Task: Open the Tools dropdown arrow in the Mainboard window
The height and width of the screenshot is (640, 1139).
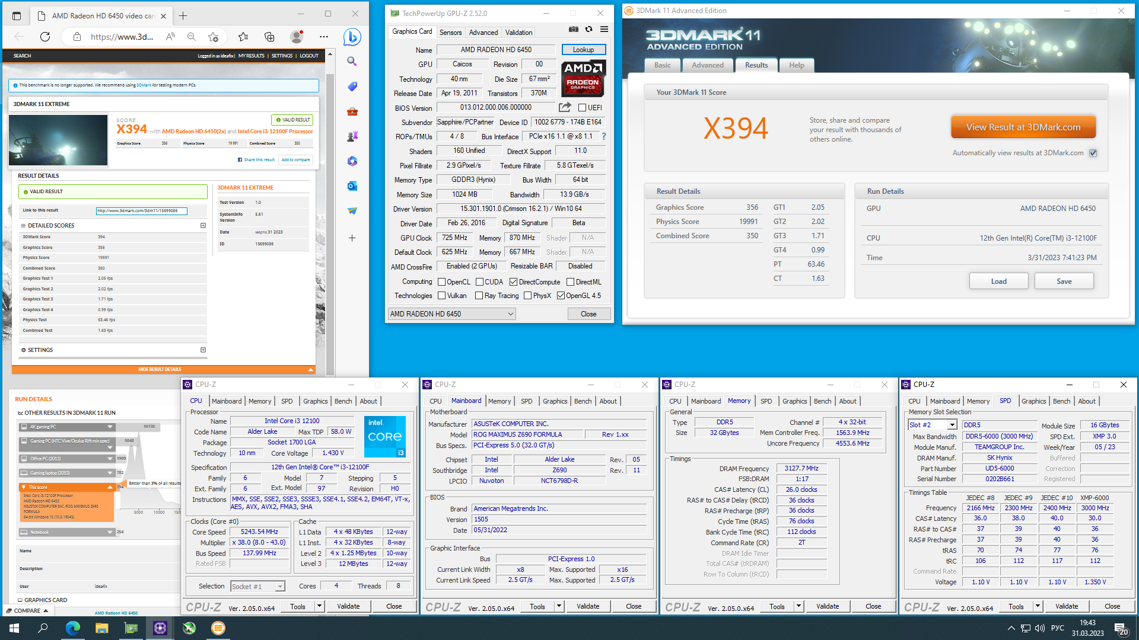Action: [x=559, y=606]
